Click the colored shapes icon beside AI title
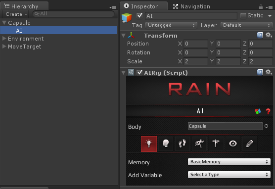275x189 pixels. tap(258, 111)
